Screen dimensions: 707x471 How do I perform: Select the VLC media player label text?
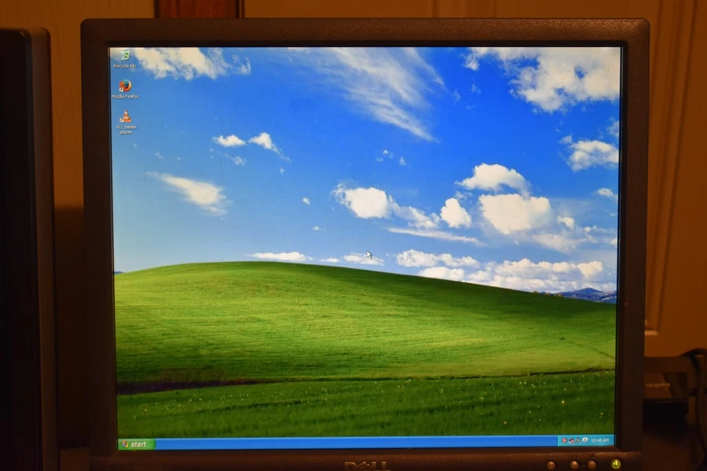[124, 129]
